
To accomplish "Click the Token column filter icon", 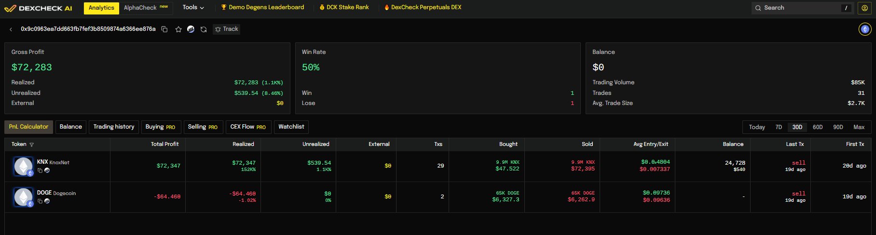I will pos(32,144).
